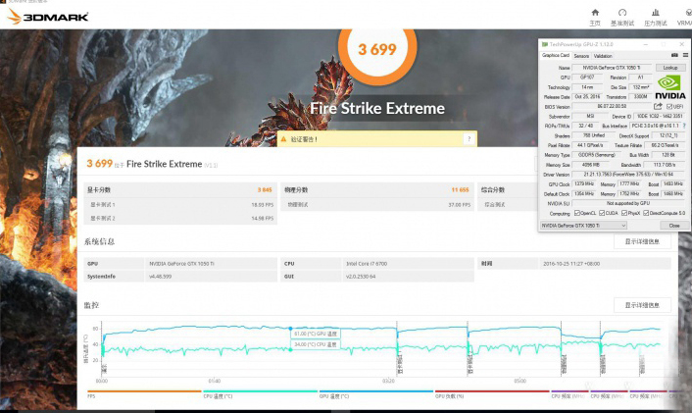Click the 3 699 score circle

pos(377,49)
